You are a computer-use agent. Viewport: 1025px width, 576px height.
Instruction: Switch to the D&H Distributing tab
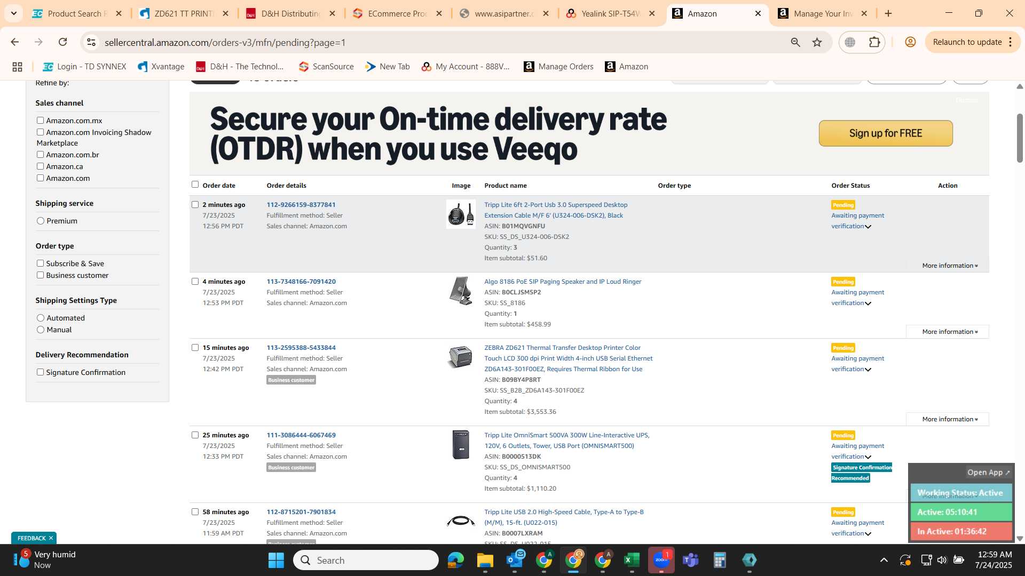(291, 13)
